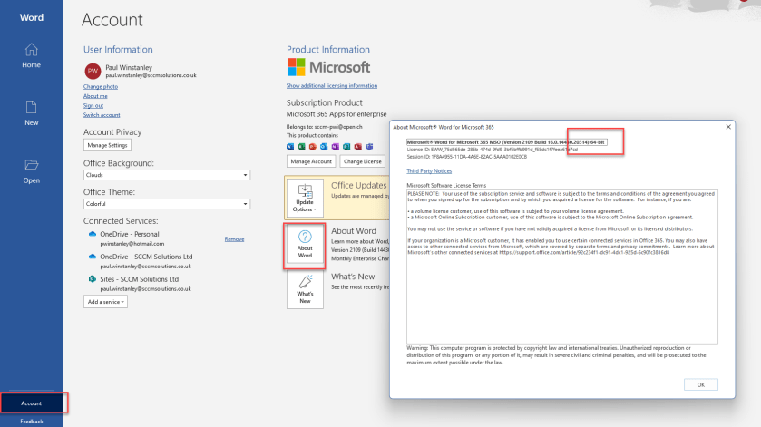
Task: Click the SharePoint Sites service icon
Action: pos(93,278)
